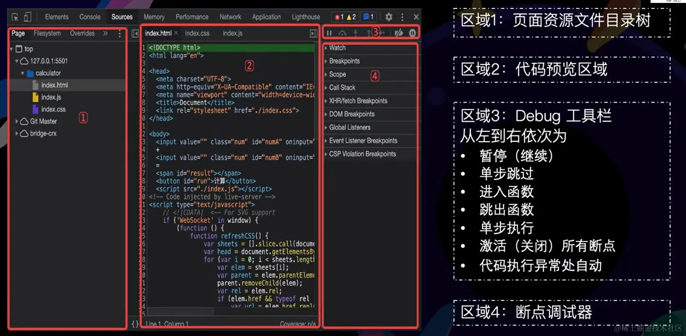686x336 pixels.
Task: Switch to the Console panel tab
Action: tap(90, 17)
